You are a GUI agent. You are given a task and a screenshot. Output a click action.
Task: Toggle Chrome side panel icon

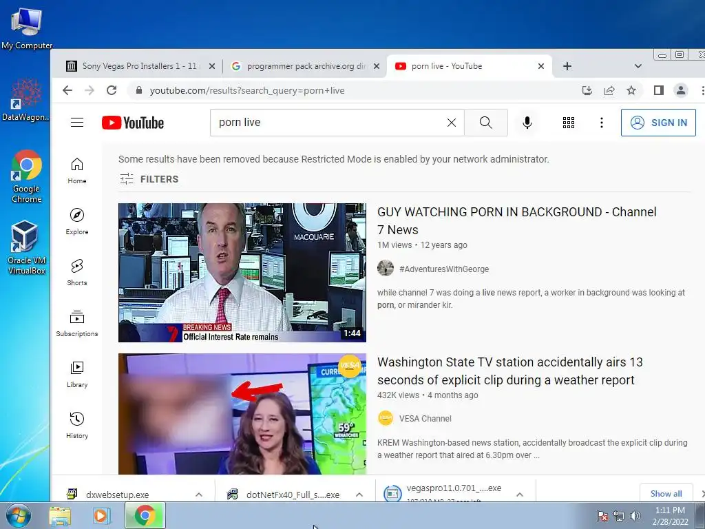659,90
